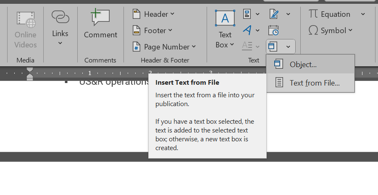Image resolution: width=378 pixels, height=195 pixels.
Task: Click the Quick Parts icon
Action: point(247,14)
